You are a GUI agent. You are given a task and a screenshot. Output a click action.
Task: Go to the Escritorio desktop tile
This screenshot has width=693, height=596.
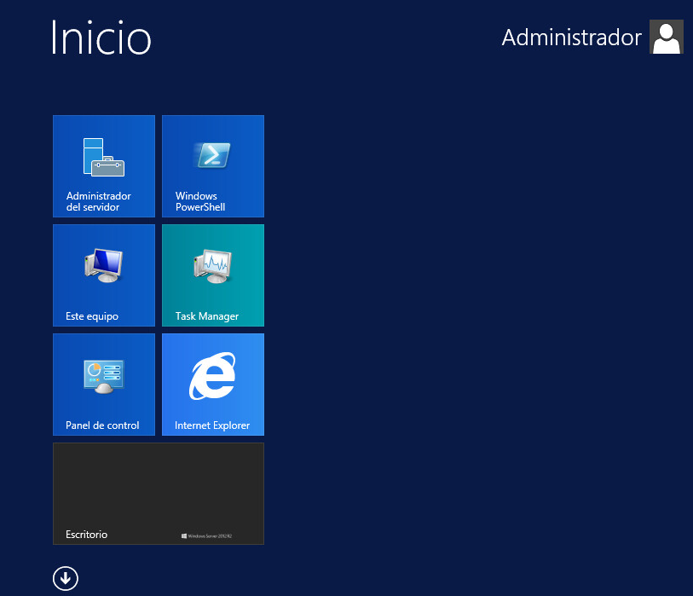(159, 494)
